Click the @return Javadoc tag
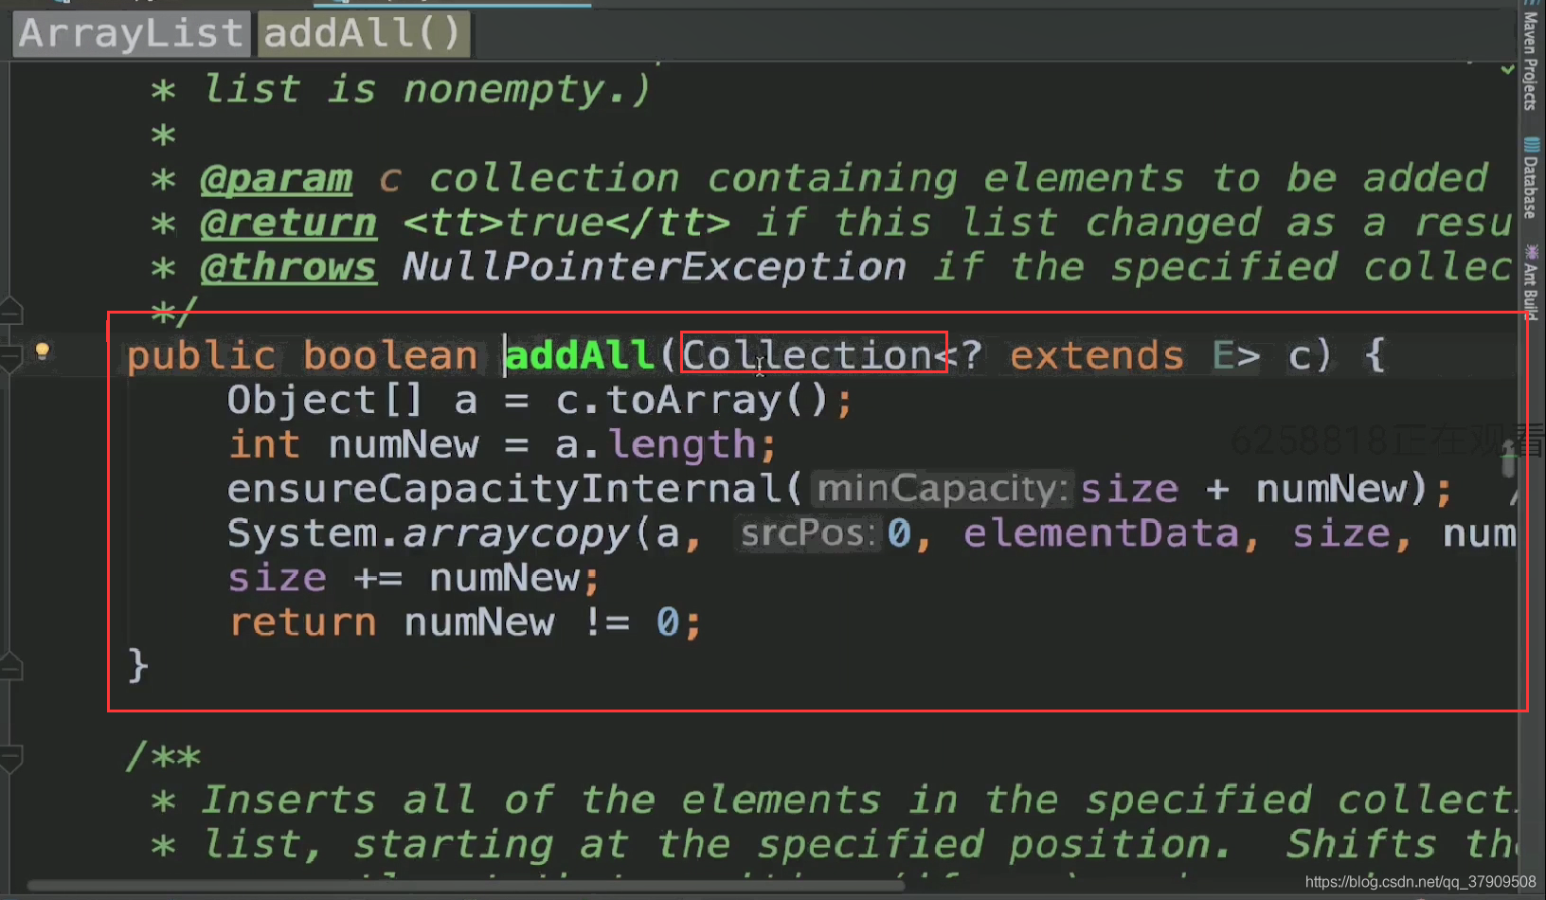 [x=289, y=223]
